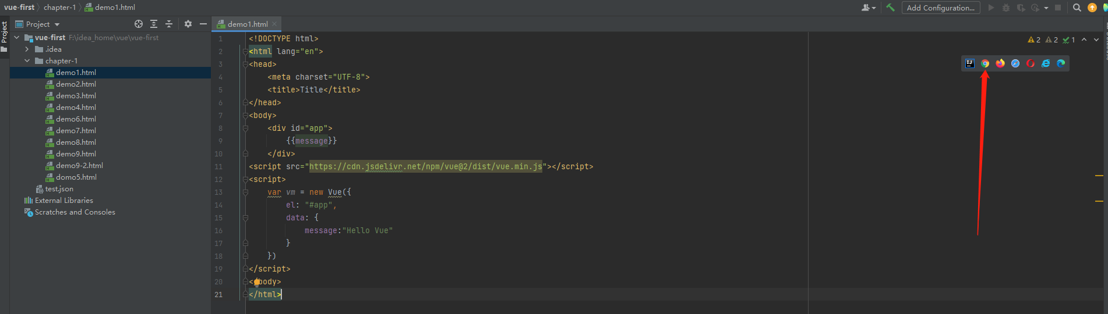Click the orange IDE update icon
1108x314 pixels.
tap(1092, 8)
